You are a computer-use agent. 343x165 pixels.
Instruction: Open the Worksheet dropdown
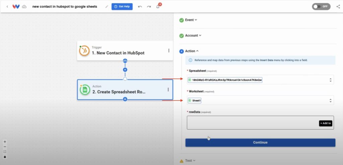tap(260, 100)
